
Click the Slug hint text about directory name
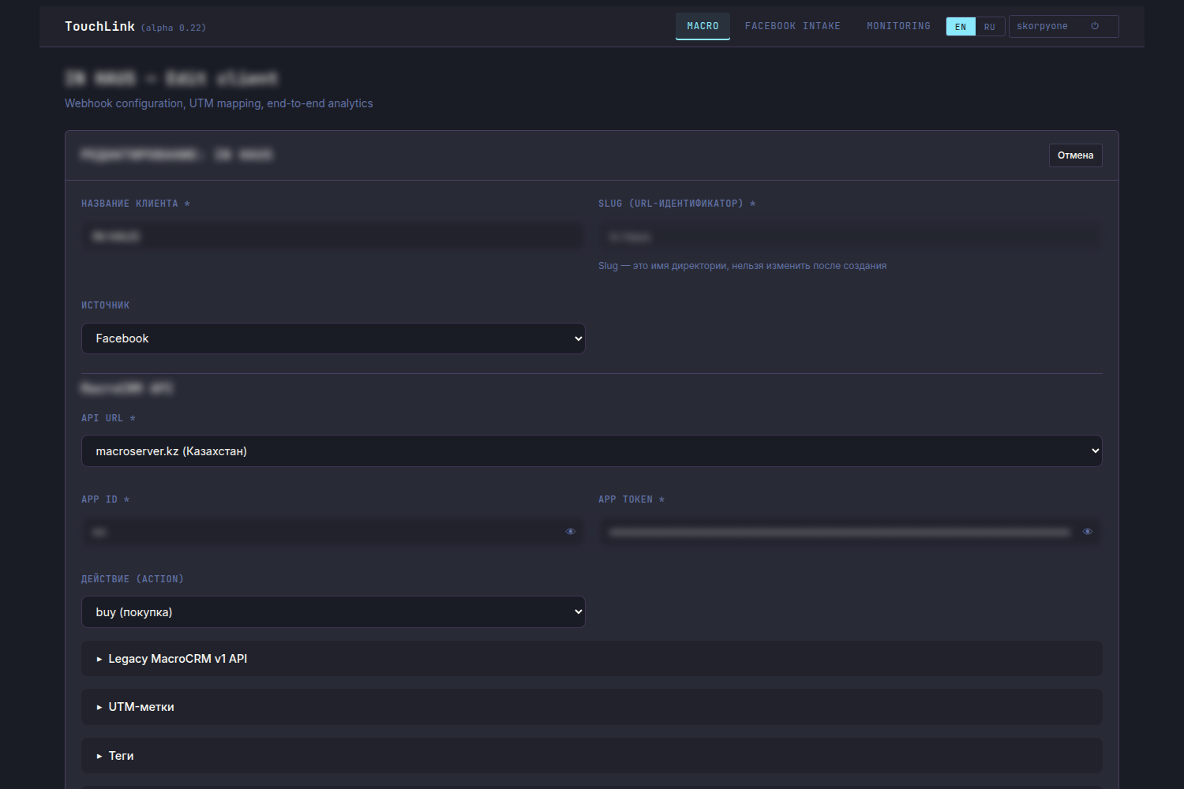(742, 266)
